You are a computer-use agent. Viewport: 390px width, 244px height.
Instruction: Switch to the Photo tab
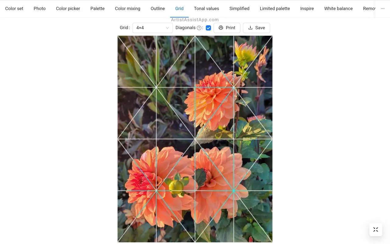point(40,9)
